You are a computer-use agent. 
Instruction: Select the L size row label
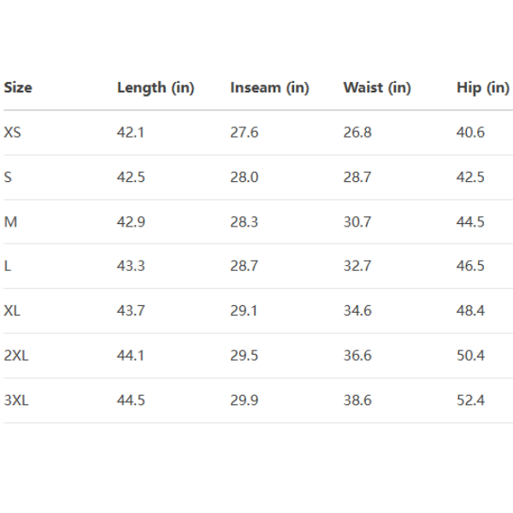(8, 266)
